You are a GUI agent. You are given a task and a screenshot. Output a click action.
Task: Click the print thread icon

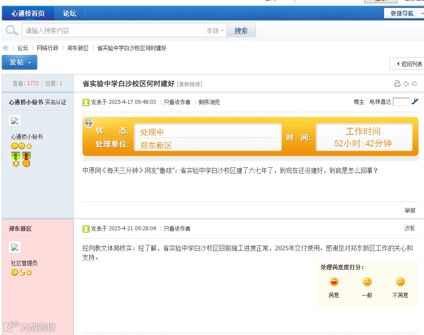pyautogui.click(x=397, y=83)
